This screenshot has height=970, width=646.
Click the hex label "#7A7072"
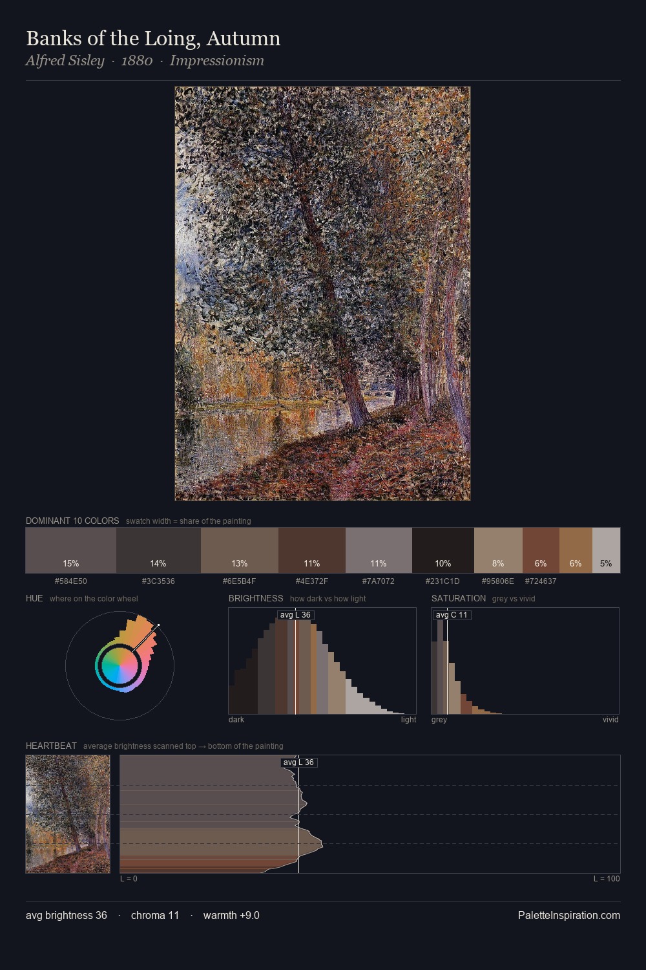(x=379, y=581)
